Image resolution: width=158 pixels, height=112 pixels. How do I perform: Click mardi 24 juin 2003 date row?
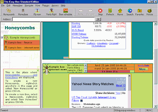tap(111, 68)
